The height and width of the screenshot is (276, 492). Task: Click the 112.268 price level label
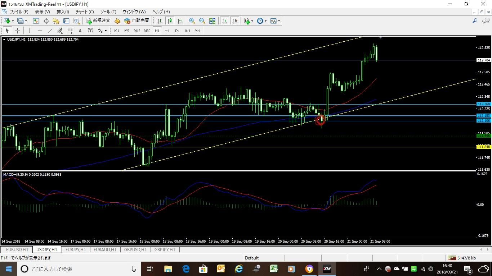point(483,104)
